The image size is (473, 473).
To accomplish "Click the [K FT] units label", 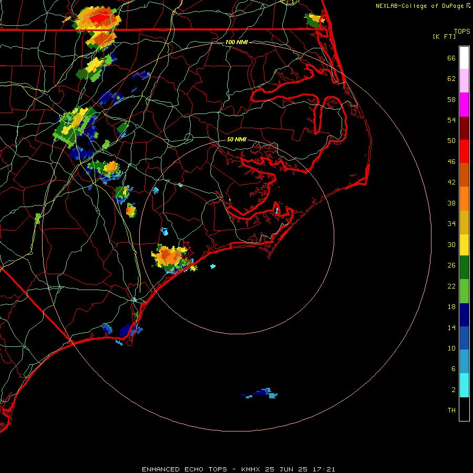I will 444,36.
